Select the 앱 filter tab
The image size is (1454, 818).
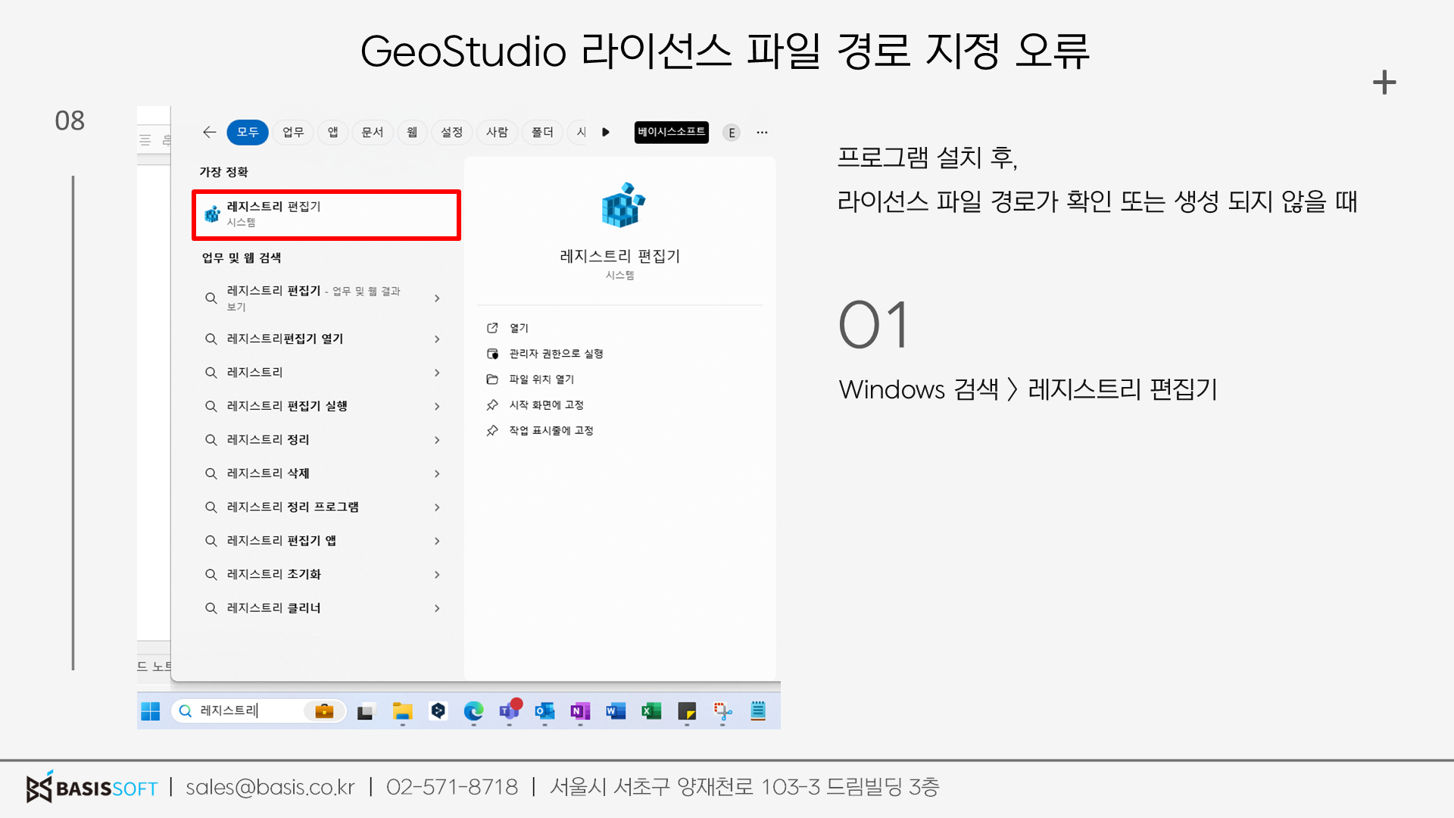pyautogui.click(x=332, y=132)
